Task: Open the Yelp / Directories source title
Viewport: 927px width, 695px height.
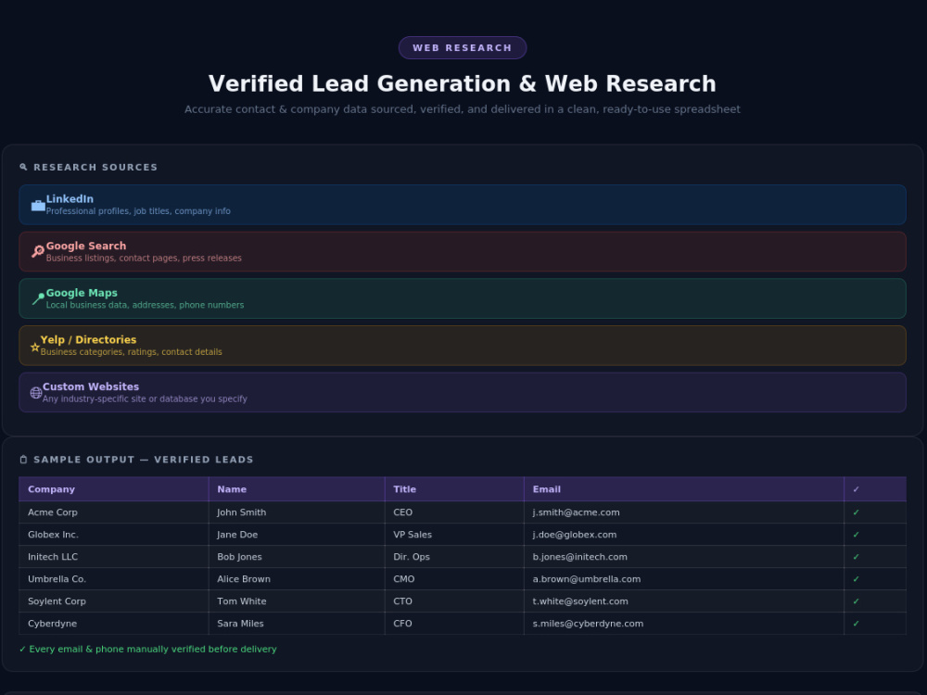Action: (x=88, y=340)
